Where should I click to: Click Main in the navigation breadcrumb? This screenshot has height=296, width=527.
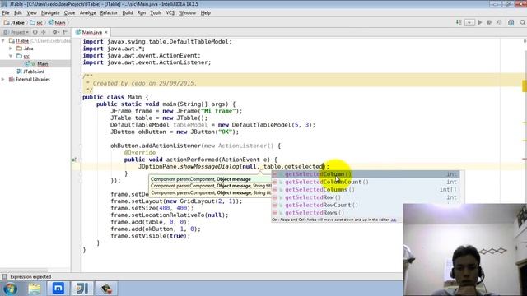(x=57, y=22)
